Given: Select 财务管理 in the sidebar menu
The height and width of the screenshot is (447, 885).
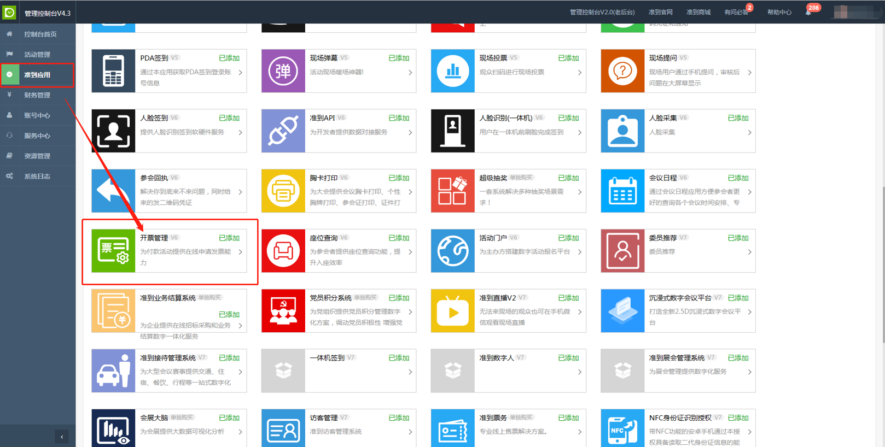Looking at the screenshot, I should (x=37, y=95).
